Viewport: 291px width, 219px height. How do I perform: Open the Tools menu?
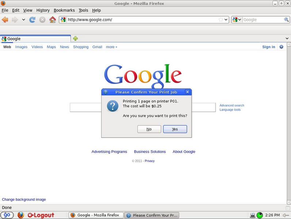(x=83, y=10)
